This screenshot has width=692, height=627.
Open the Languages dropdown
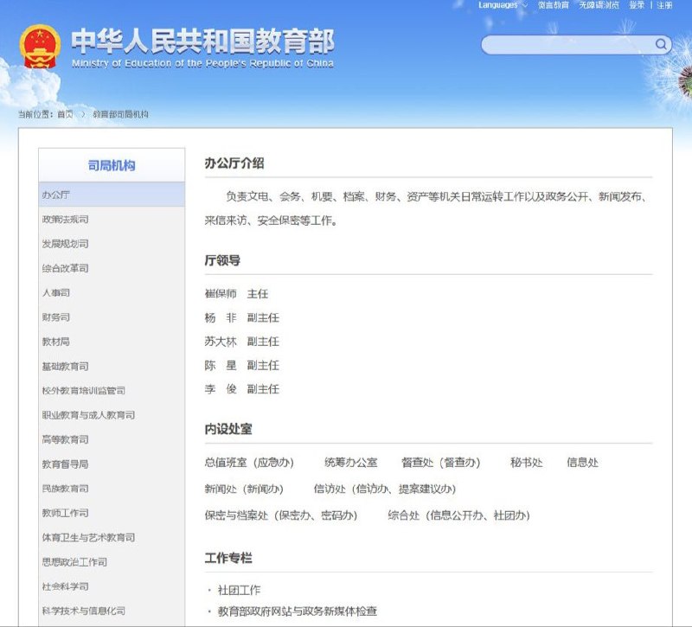(503, 5)
